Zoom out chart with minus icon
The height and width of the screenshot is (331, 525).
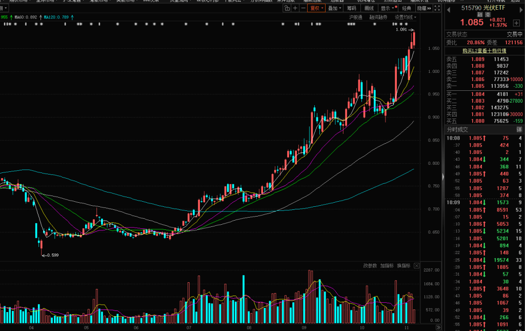coord(304,8)
